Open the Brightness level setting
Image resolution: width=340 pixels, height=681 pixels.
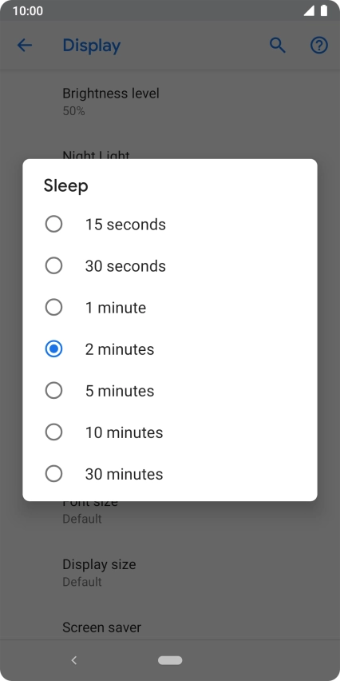[x=170, y=102]
